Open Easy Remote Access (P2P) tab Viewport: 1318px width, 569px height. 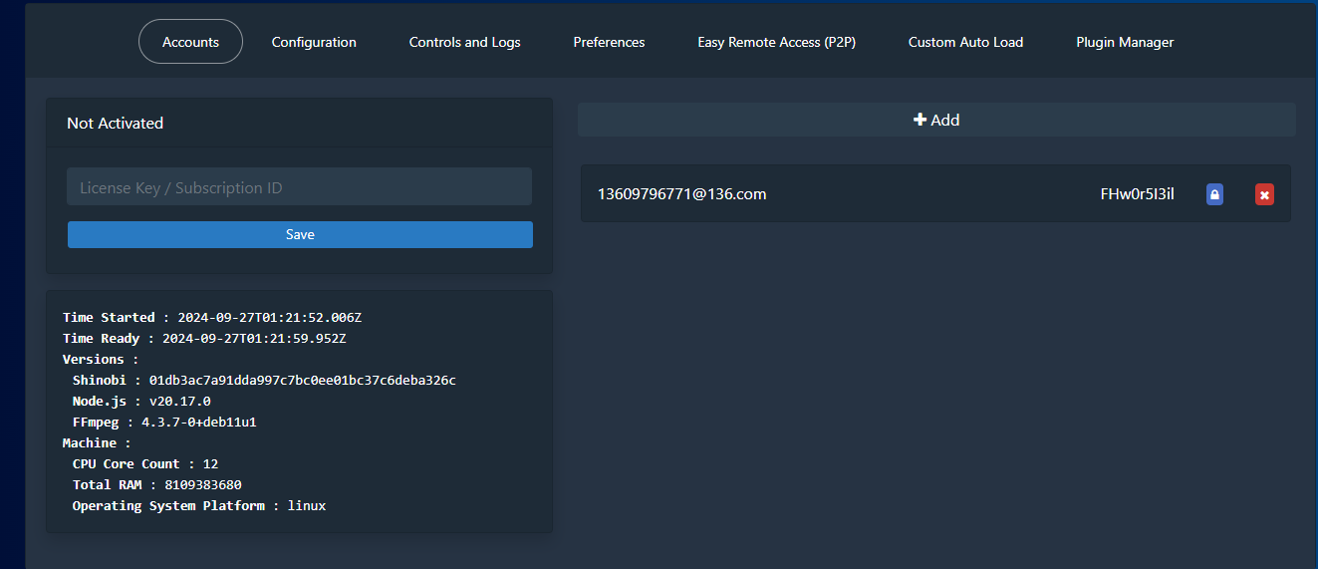(x=777, y=42)
